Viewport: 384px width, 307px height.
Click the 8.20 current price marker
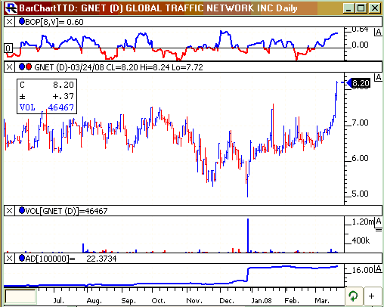pyautogui.click(x=359, y=83)
